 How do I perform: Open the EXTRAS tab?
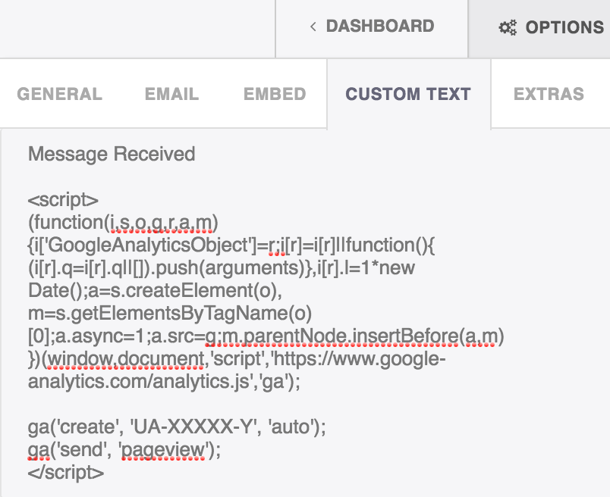click(x=549, y=94)
